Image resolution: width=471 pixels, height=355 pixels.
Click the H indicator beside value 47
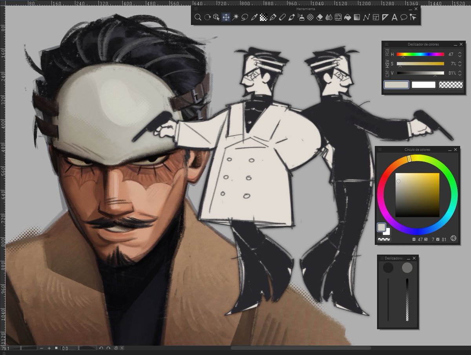click(414, 239)
